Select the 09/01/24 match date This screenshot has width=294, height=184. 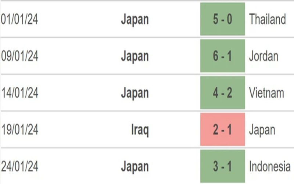19,56
